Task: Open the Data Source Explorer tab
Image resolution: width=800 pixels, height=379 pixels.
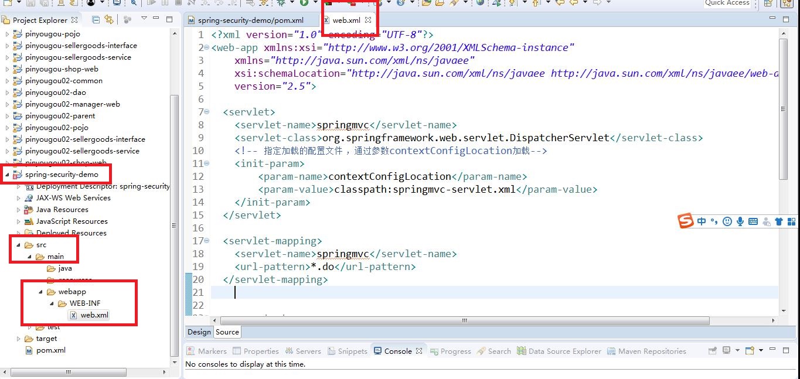Action: click(x=559, y=351)
